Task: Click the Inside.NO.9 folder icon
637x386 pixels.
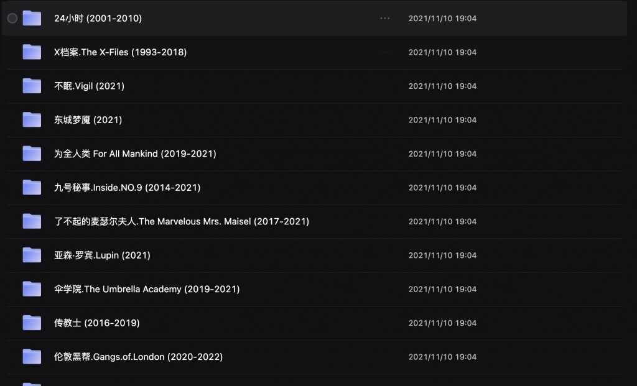Action: click(x=32, y=187)
